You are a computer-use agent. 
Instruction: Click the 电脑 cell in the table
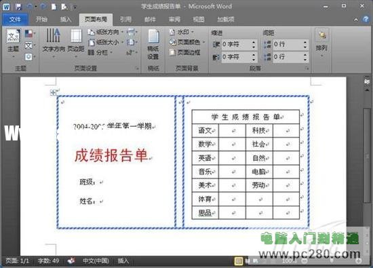click(259, 172)
